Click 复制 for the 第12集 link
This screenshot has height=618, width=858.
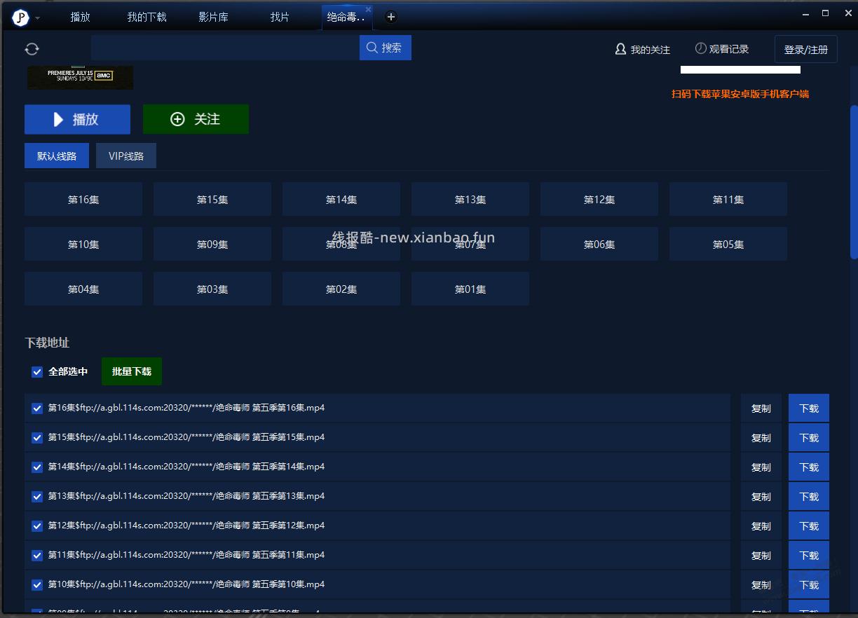coord(761,526)
